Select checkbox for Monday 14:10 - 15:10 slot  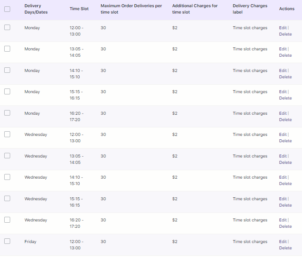pos(7,70)
